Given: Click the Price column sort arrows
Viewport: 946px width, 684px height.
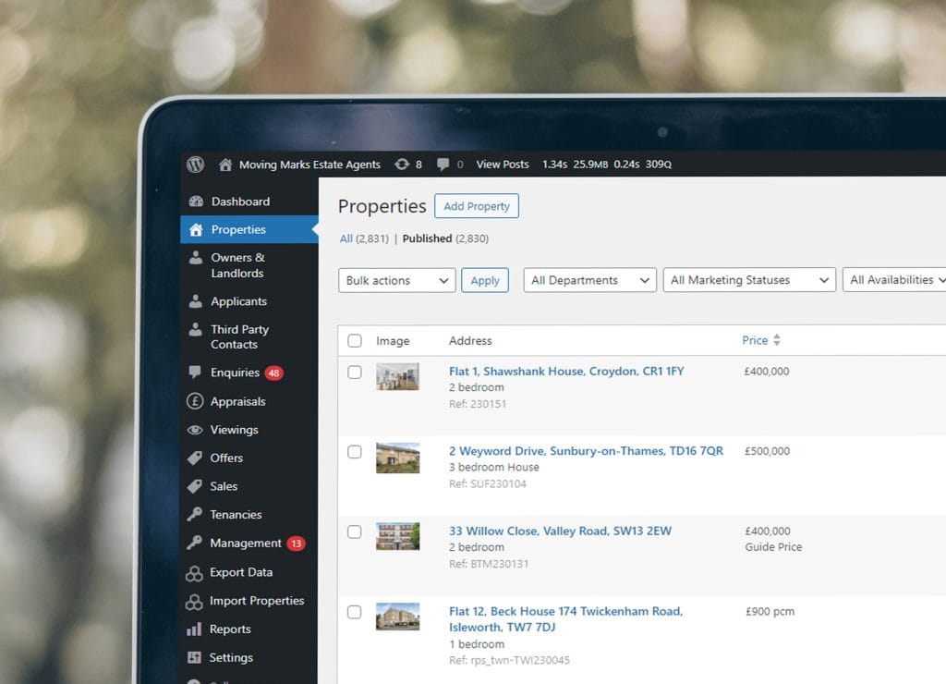Looking at the screenshot, I should tap(777, 340).
